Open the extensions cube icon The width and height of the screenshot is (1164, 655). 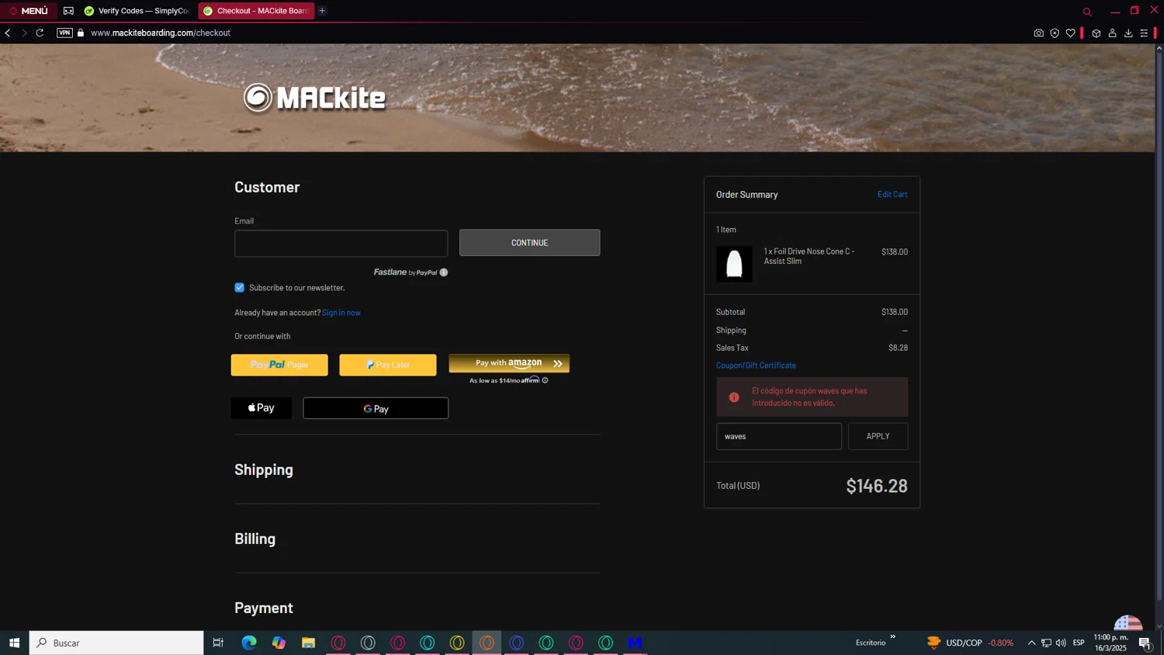point(1096,33)
